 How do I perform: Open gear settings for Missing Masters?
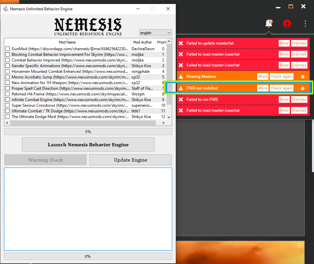303,76
